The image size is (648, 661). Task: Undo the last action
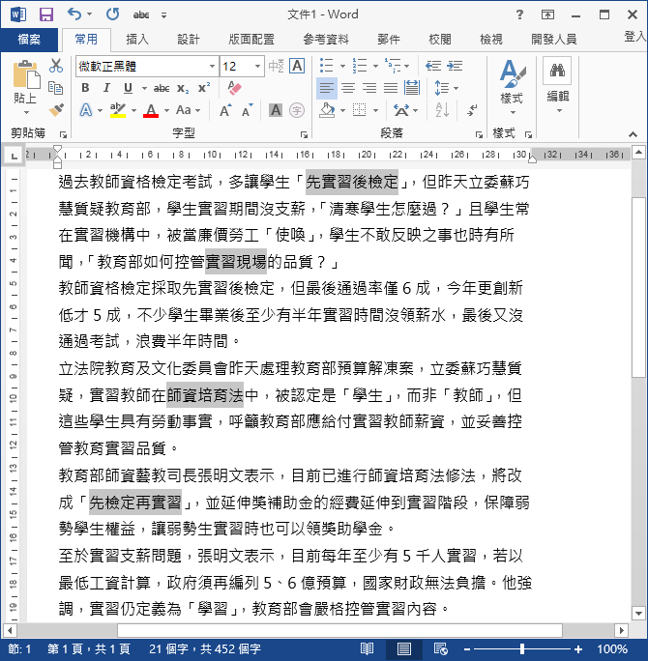tap(74, 14)
